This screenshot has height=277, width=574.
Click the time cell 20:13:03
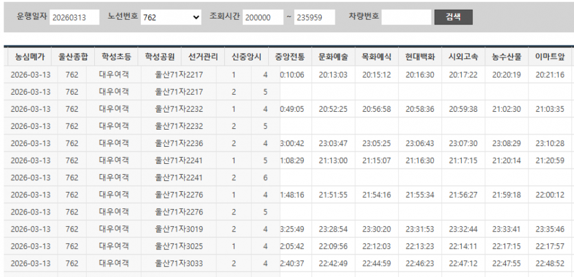[x=333, y=75]
